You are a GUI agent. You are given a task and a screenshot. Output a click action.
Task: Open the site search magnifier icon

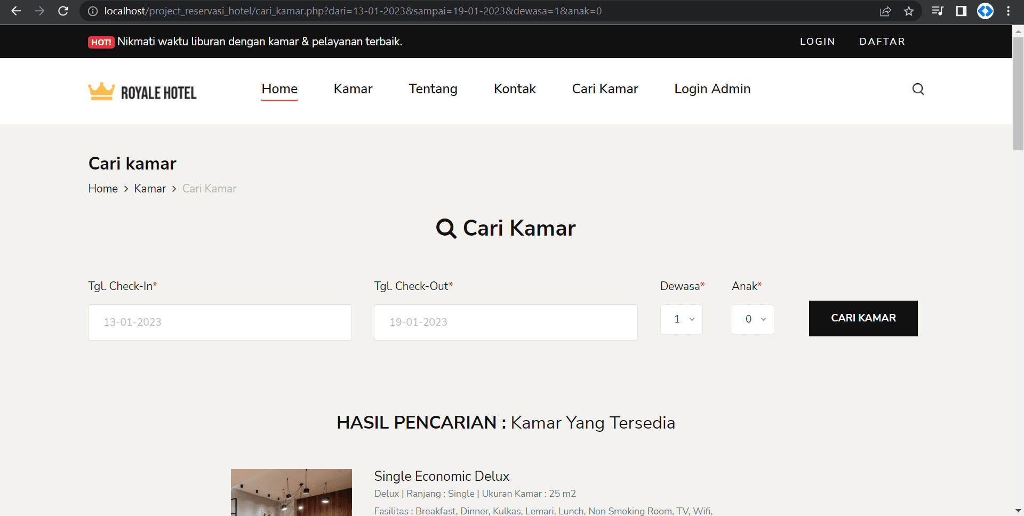click(918, 89)
